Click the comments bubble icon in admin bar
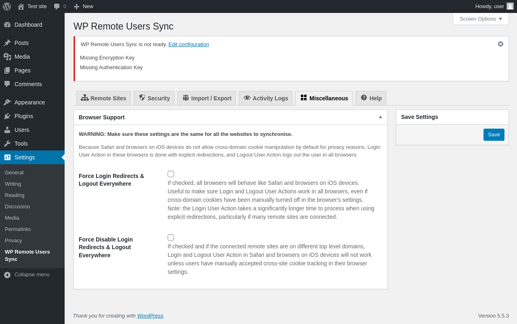This screenshot has width=517, height=324. (57, 6)
